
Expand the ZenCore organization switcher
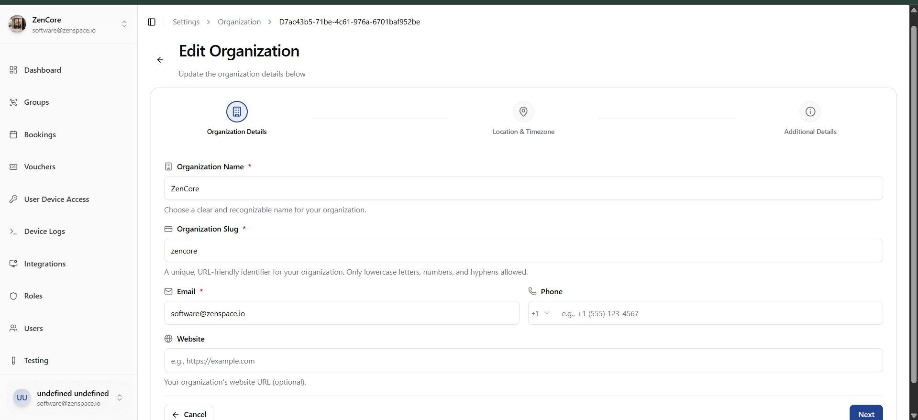(x=124, y=24)
